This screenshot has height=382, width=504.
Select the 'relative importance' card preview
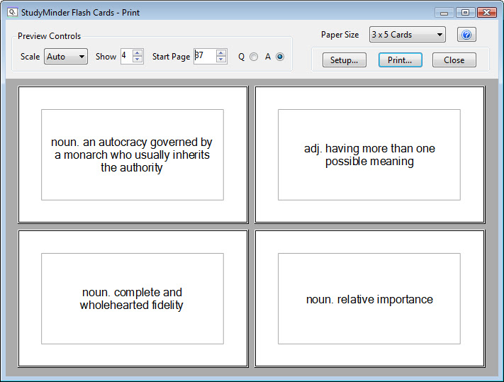tap(369, 298)
